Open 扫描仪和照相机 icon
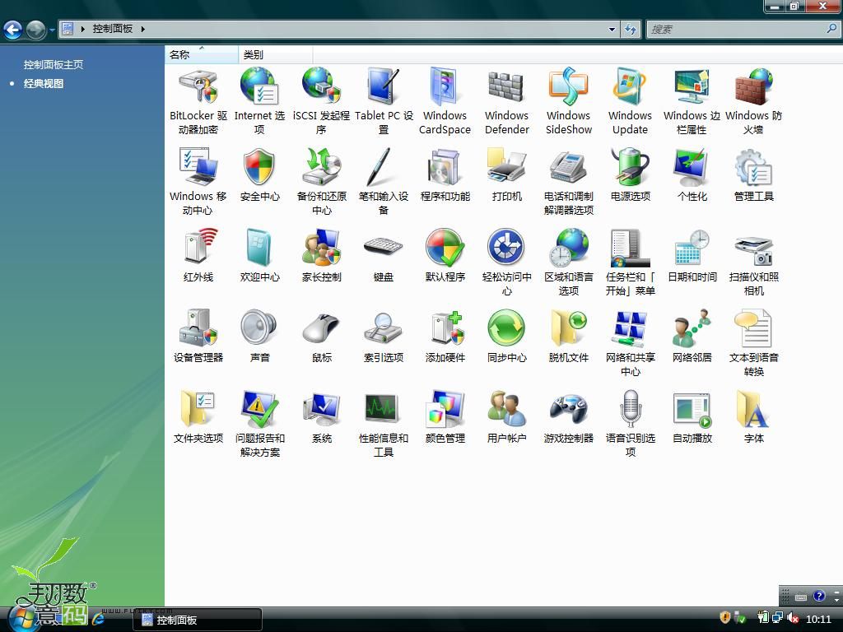Image resolution: width=843 pixels, height=632 pixels. point(754,250)
